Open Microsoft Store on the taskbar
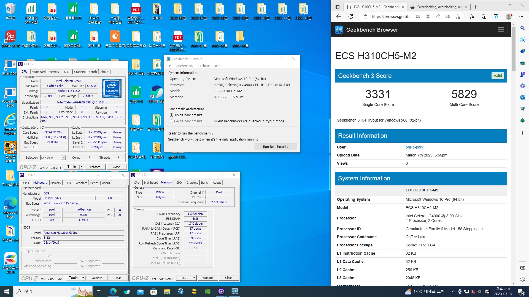Viewport: 529px width, 297px height. [153, 291]
